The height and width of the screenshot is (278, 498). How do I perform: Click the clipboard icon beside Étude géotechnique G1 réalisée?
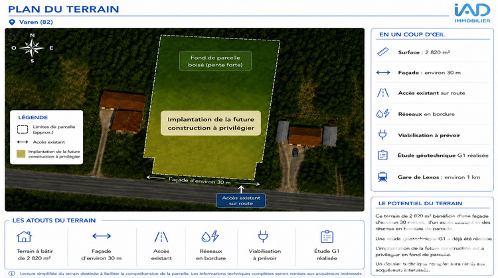[382, 155]
